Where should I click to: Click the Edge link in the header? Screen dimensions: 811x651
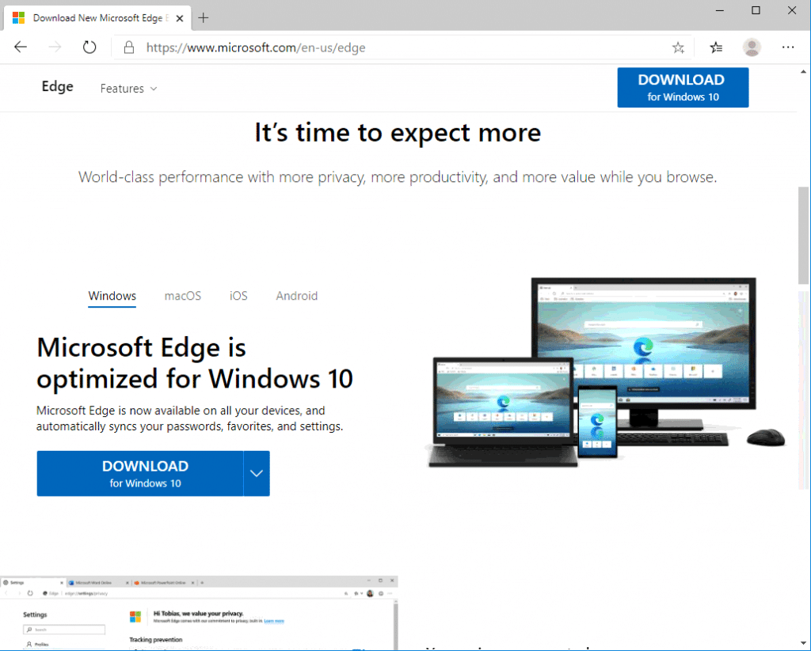click(56, 87)
